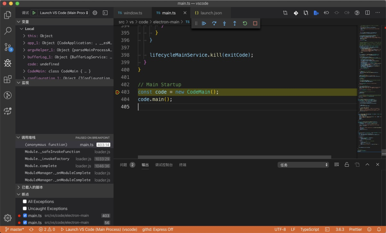Disable the main.ts line 403 breakpoint
The width and height of the screenshot is (386, 233).
pyautogui.click(x=25, y=216)
